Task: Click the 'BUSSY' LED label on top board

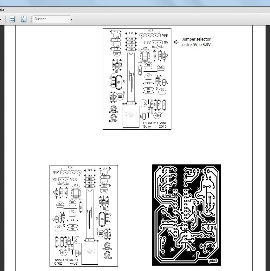Action: point(113,121)
